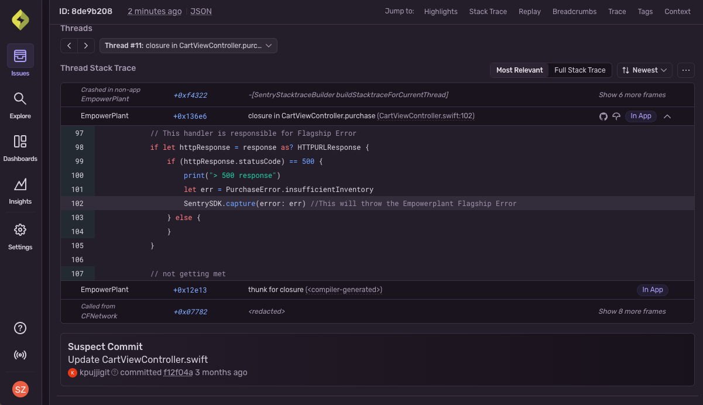
Task: Toggle the In App badge on the frame
Action: [x=640, y=116]
